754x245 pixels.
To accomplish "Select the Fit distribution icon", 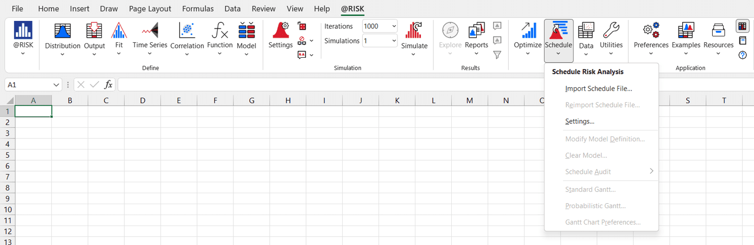I will point(119,32).
